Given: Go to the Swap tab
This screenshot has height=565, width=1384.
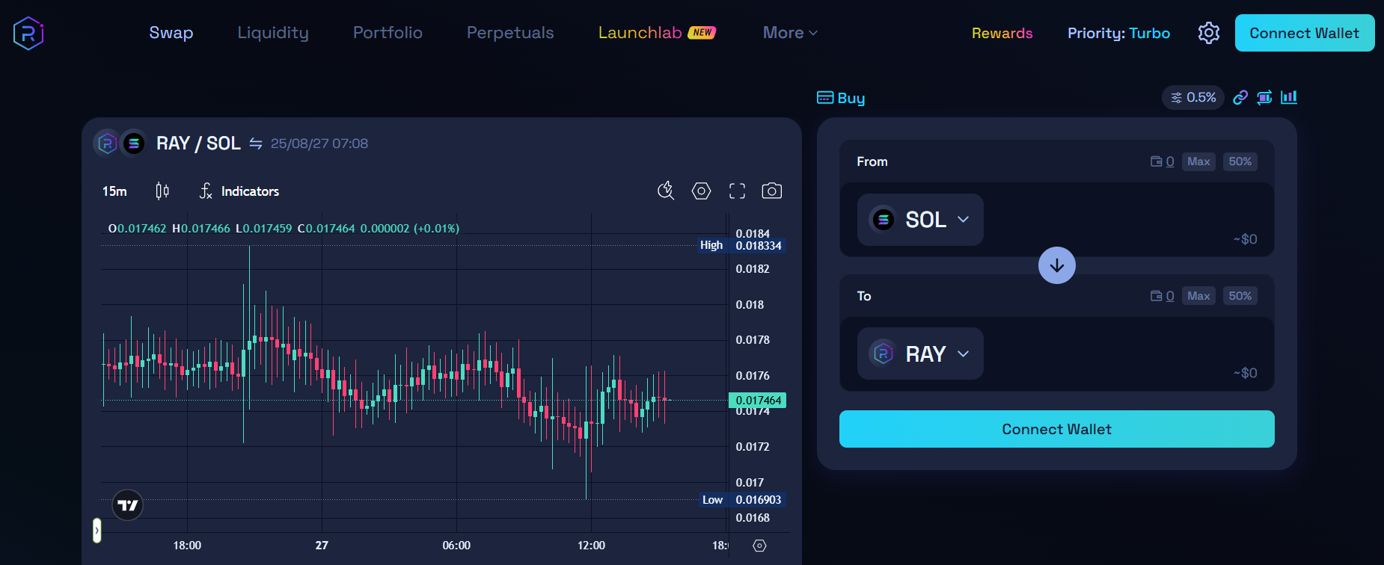Looking at the screenshot, I should (x=171, y=33).
